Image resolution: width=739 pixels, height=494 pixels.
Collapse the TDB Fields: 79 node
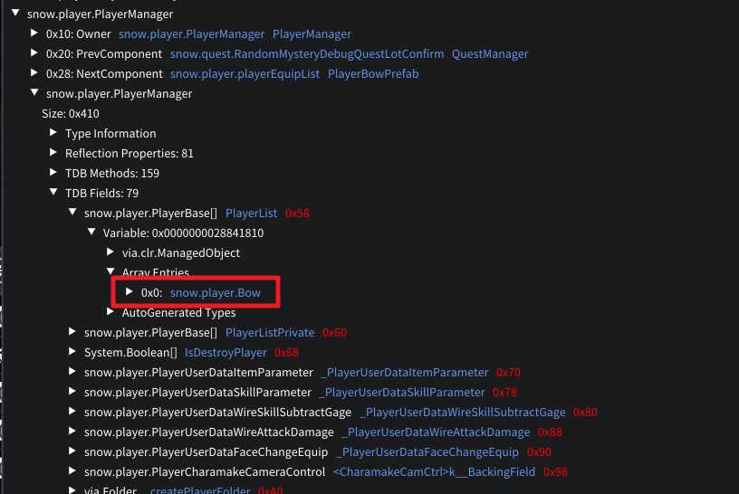pos(54,193)
